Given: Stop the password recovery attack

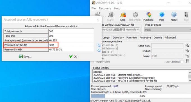Looking at the screenshot, I should pyautogui.click(x=123, y=17).
